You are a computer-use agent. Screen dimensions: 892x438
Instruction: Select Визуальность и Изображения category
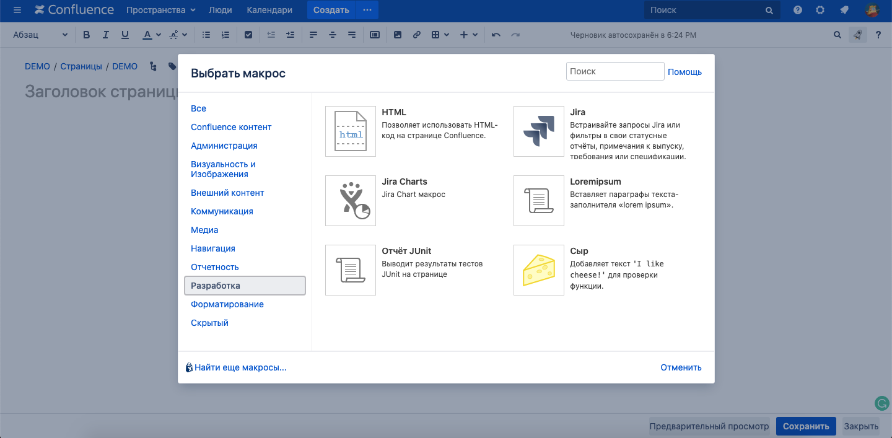tap(223, 169)
